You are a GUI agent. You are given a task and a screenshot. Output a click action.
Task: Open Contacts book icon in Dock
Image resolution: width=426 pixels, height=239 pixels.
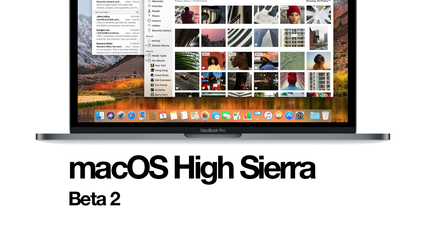tap(153, 116)
